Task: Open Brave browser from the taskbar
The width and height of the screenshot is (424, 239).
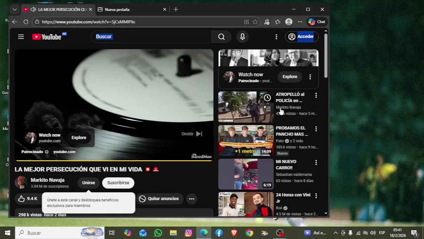Action: pyautogui.click(x=234, y=233)
